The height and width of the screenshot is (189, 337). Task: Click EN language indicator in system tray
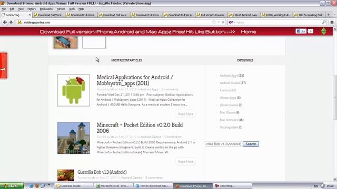coord(316,186)
